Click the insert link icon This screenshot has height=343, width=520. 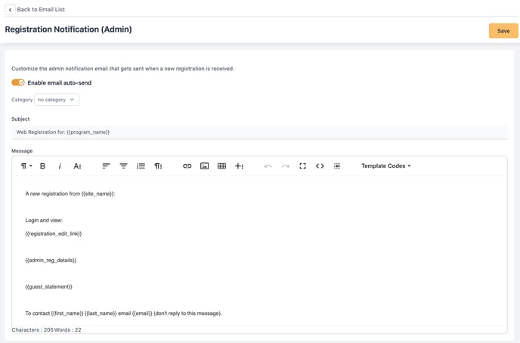[187, 166]
